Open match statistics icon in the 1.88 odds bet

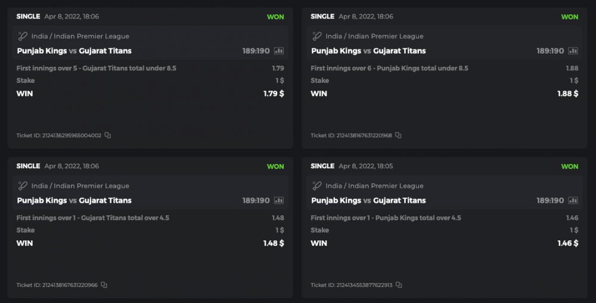coord(573,51)
